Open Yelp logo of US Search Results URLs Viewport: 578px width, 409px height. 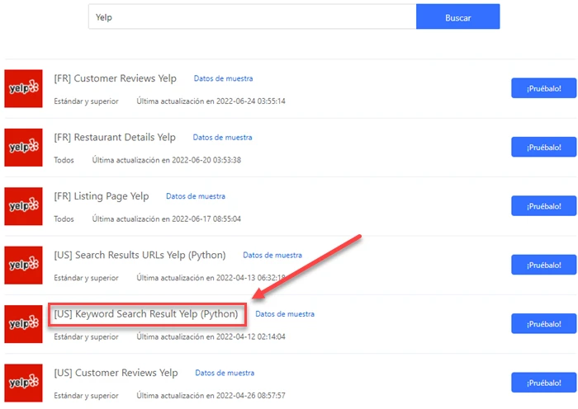[23, 265]
